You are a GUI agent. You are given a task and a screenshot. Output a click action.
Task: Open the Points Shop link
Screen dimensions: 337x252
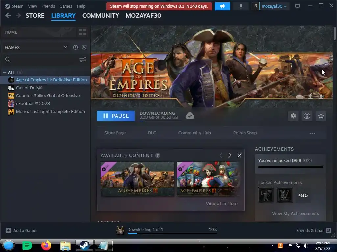point(245,133)
